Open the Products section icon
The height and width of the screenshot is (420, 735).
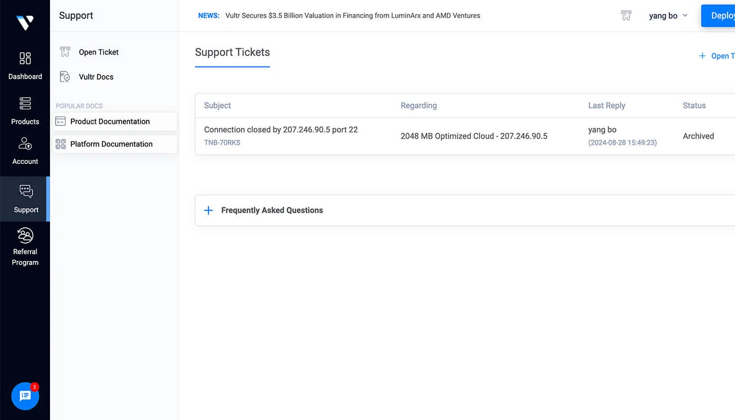[x=25, y=103]
